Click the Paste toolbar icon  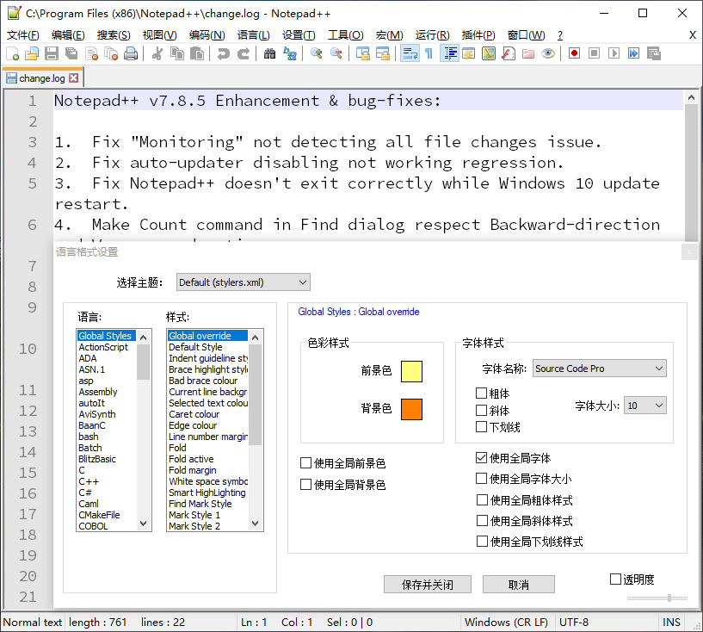point(197,54)
